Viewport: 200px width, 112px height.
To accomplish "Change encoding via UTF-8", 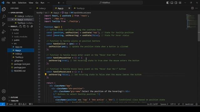I will point(173,104).
